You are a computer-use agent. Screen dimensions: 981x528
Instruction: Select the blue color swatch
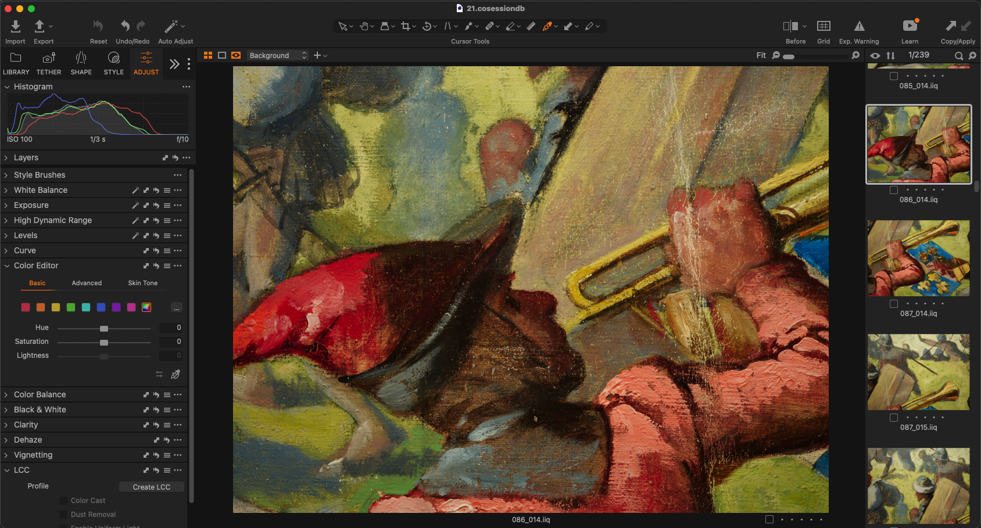point(101,307)
